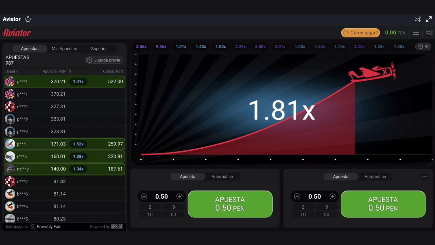This screenshot has height=245, width=435.
Task: Click 1.34x multiplier badge for m***y
Action: coord(78,169)
